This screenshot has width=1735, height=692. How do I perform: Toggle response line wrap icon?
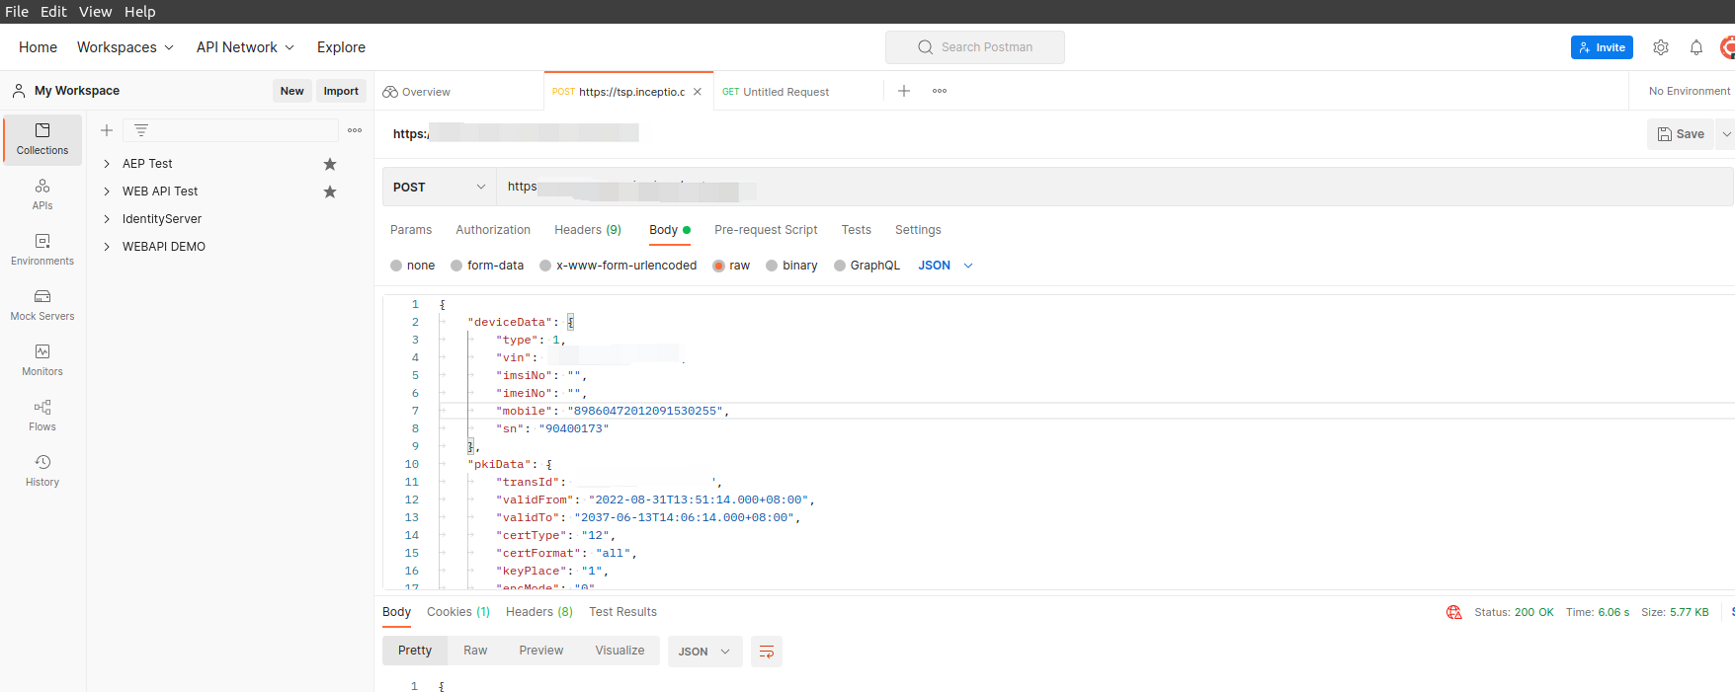767,652
